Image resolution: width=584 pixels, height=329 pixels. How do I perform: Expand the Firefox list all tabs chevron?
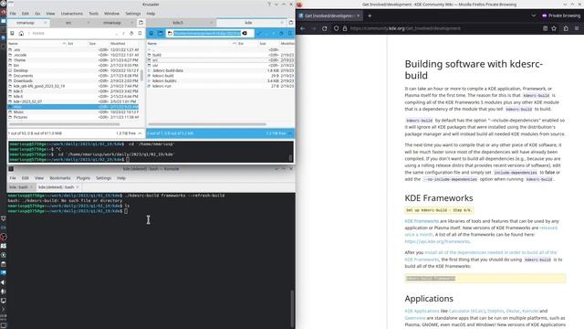(533, 16)
